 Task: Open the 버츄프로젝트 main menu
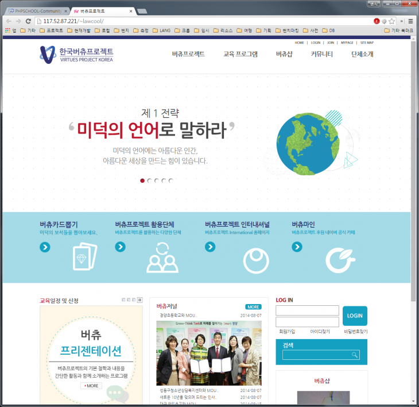pos(188,54)
